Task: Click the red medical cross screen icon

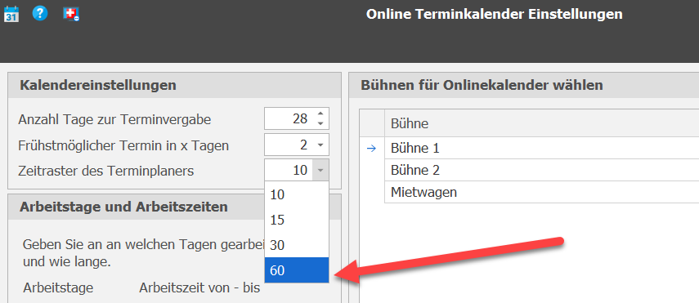Action: [x=71, y=14]
